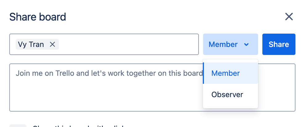Click the blue Share button
The width and height of the screenshot is (308, 127).
pos(279,44)
